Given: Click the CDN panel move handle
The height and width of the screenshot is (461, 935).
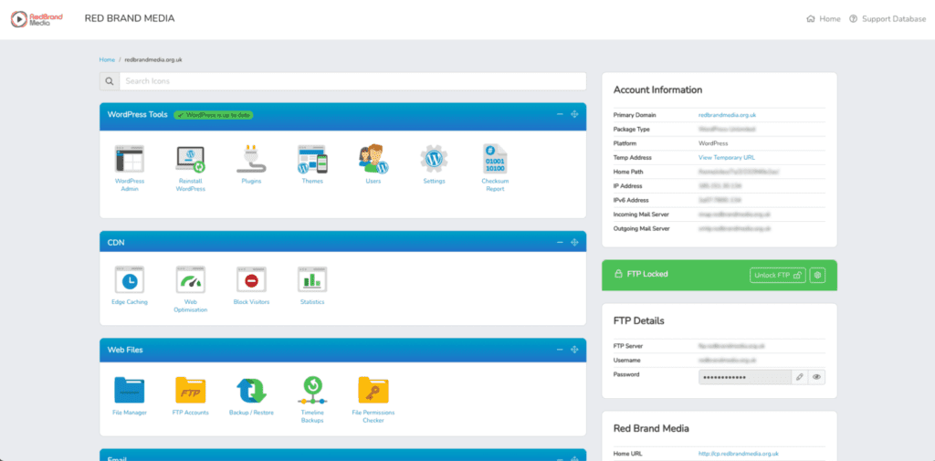Looking at the screenshot, I should click(x=575, y=242).
